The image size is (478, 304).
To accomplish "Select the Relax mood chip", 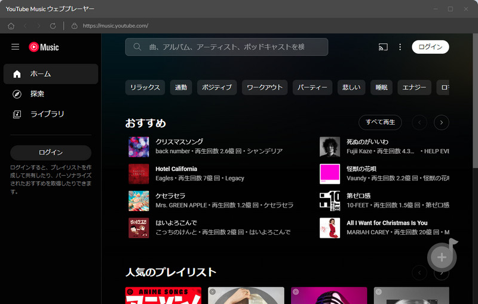I will click(x=145, y=88).
